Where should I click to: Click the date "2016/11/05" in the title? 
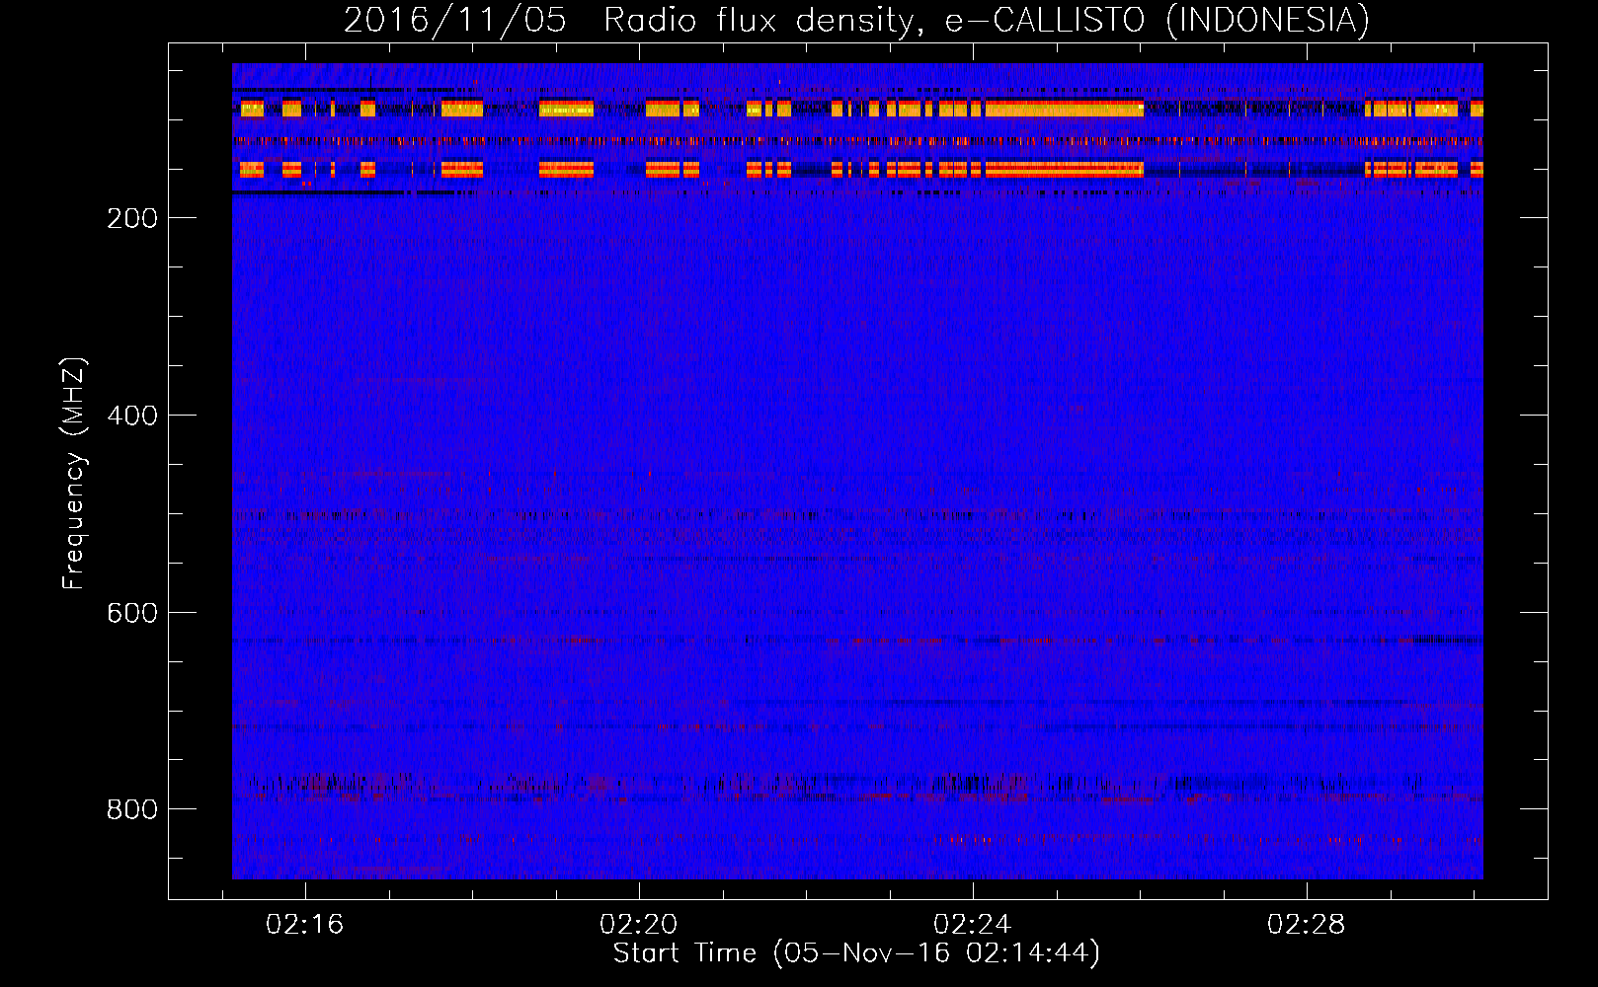(x=455, y=21)
